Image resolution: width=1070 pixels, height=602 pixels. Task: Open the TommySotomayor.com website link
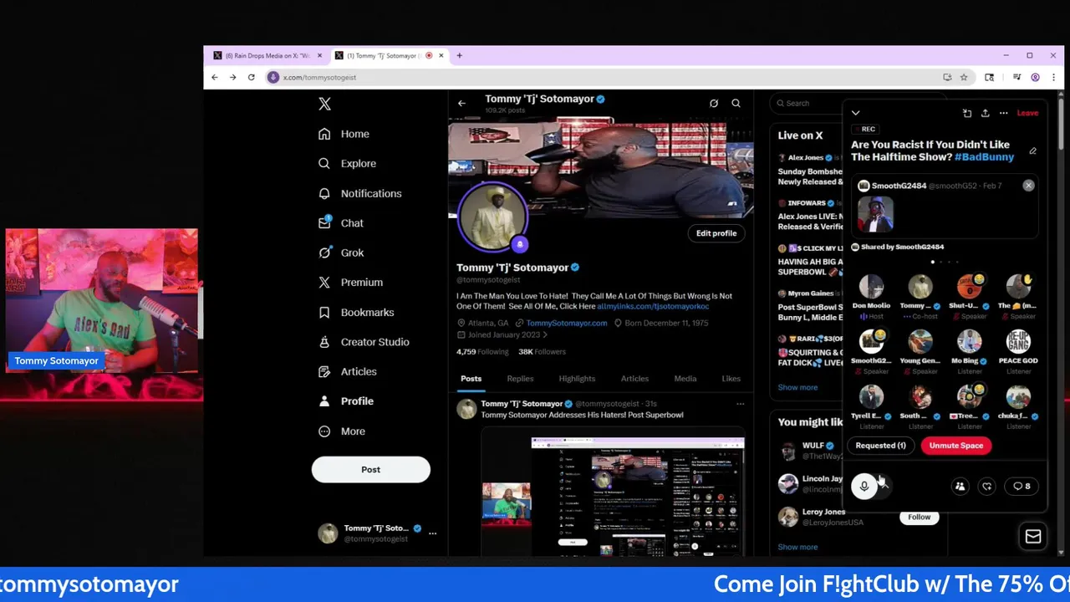click(567, 323)
